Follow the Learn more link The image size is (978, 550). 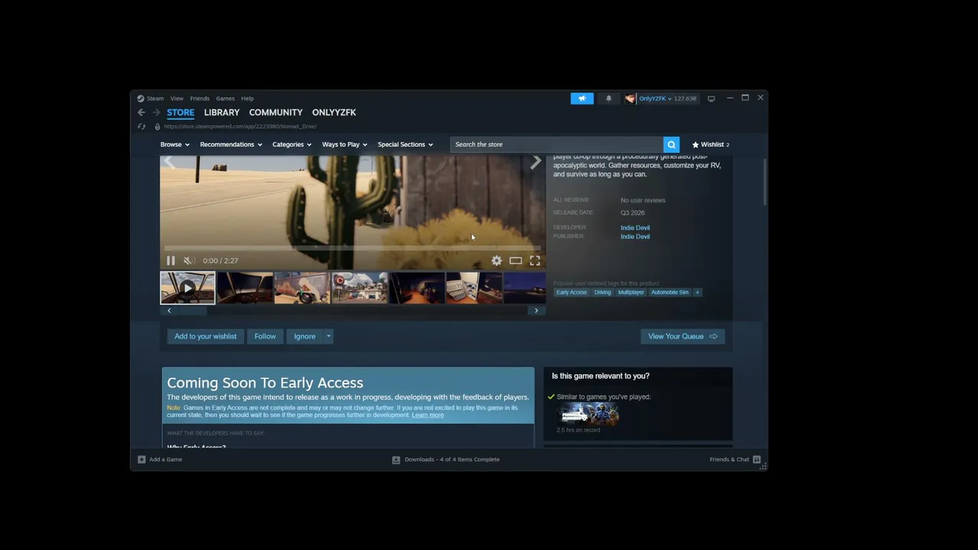click(x=428, y=415)
